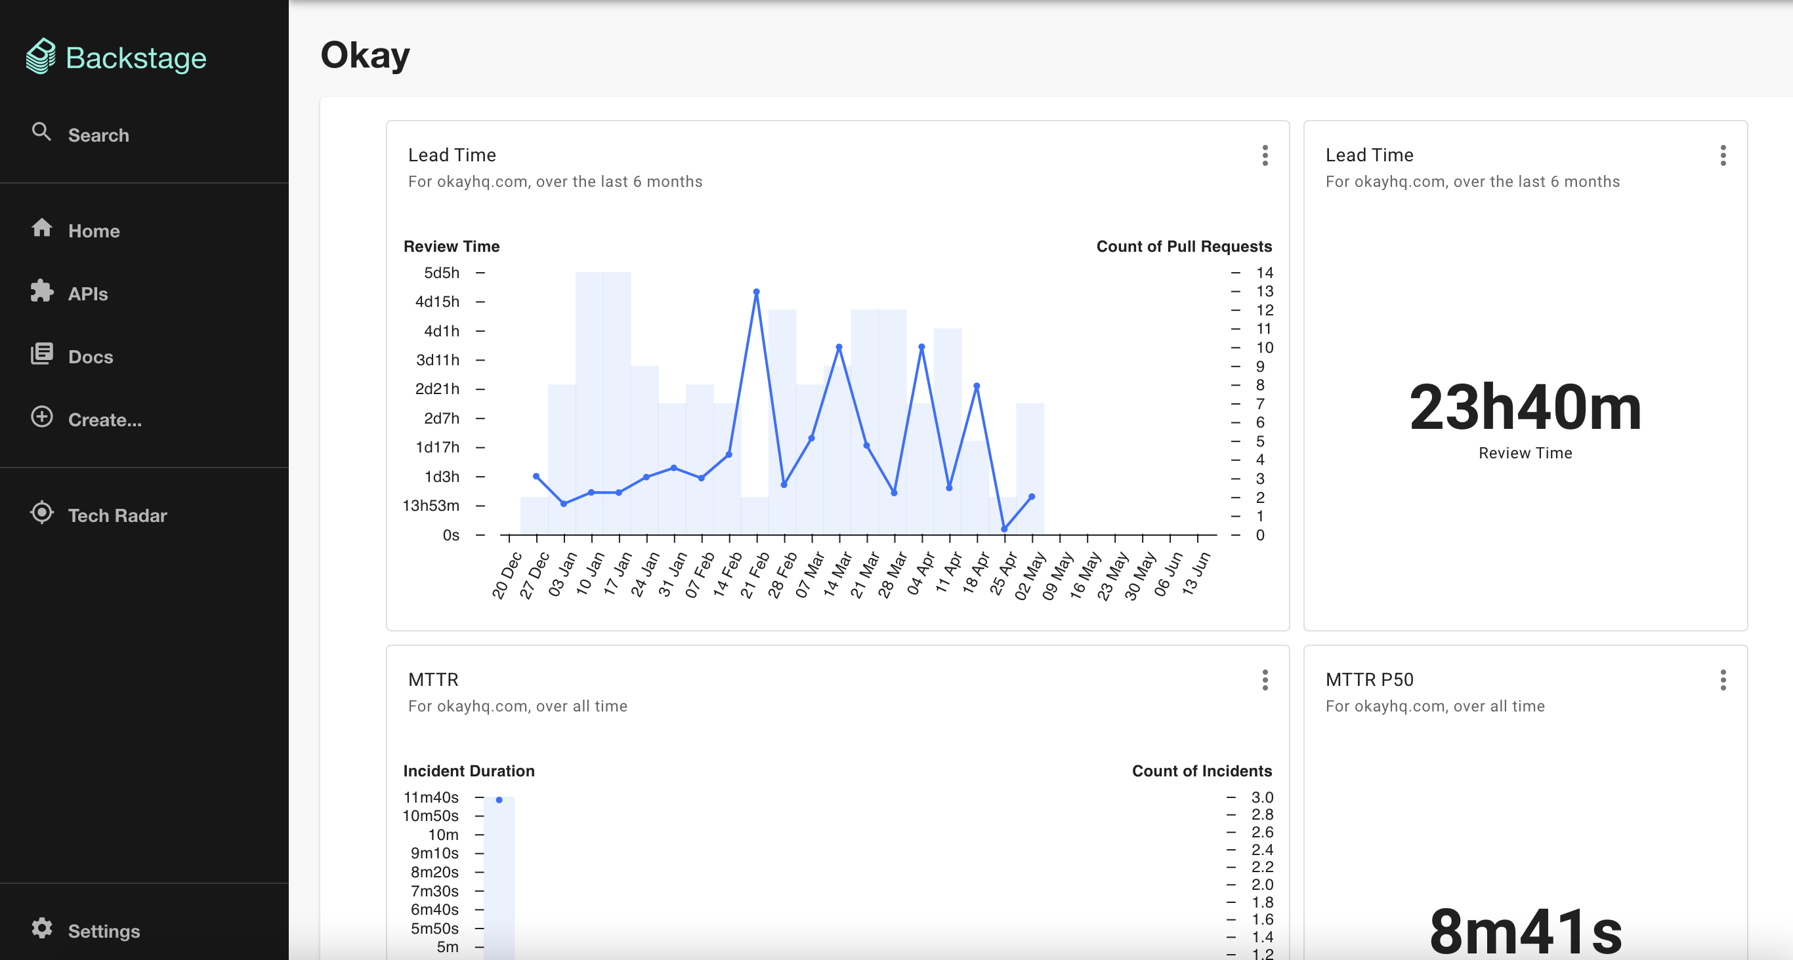Viewport: 1793px width, 960px height.
Task: Click the Create plus circle icon
Action: pos(42,416)
